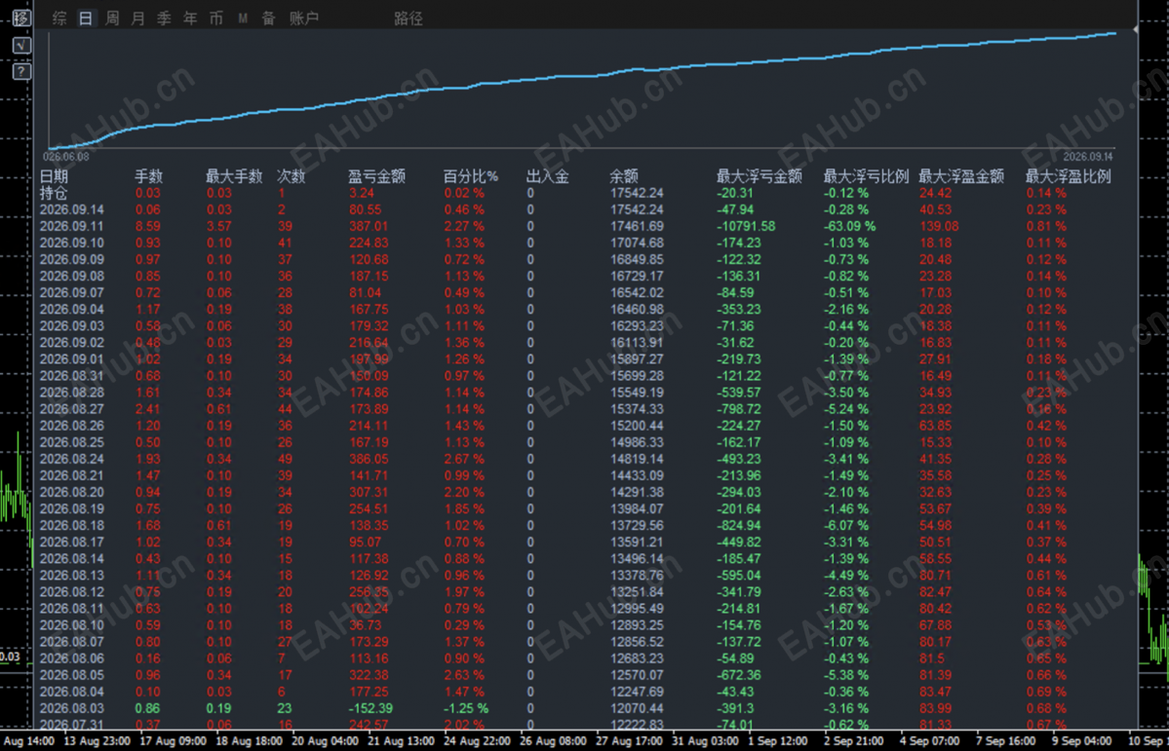Click the 最大浮亏比例 column header

867,176
